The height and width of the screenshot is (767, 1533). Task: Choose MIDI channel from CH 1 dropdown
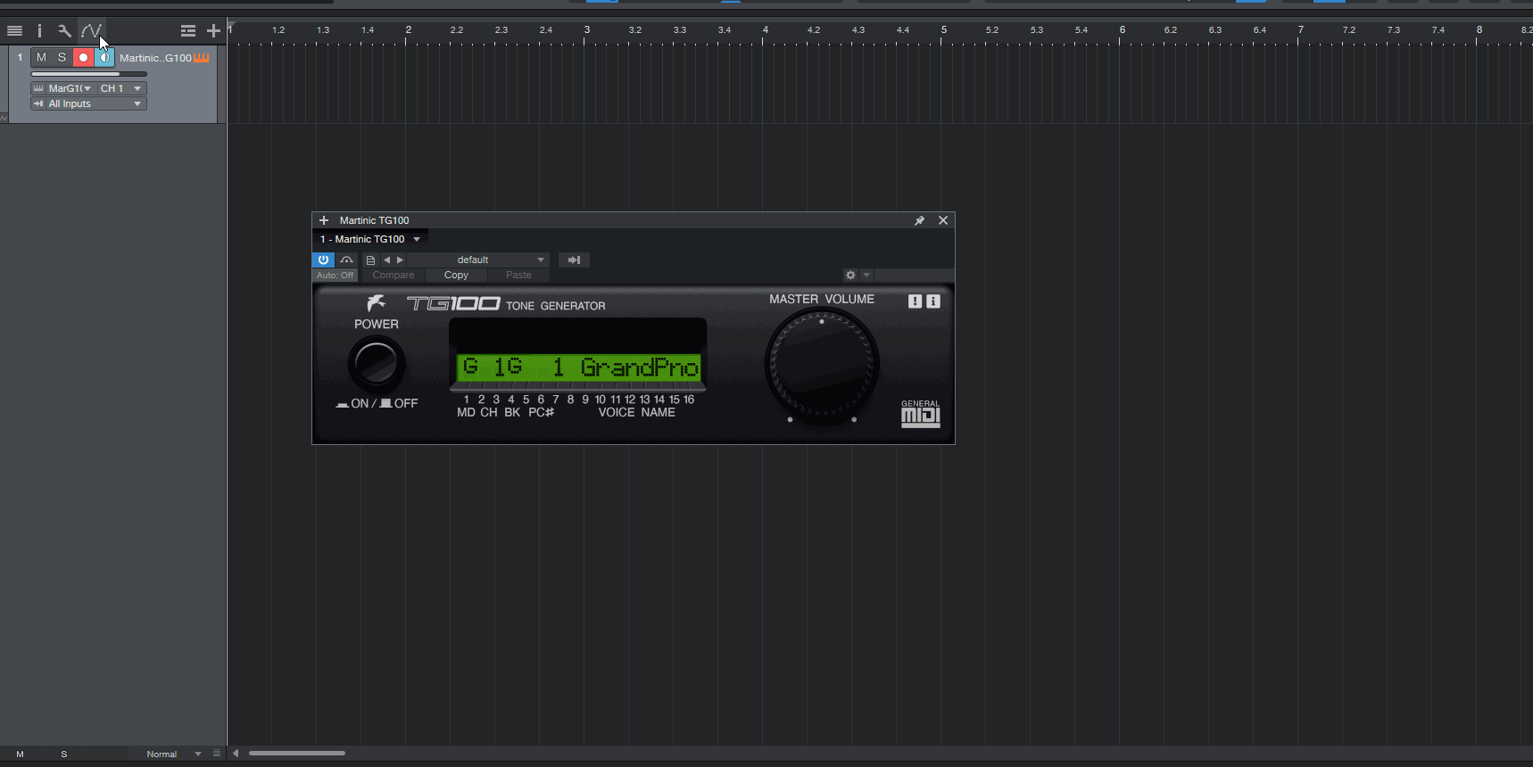(x=121, y=88)
